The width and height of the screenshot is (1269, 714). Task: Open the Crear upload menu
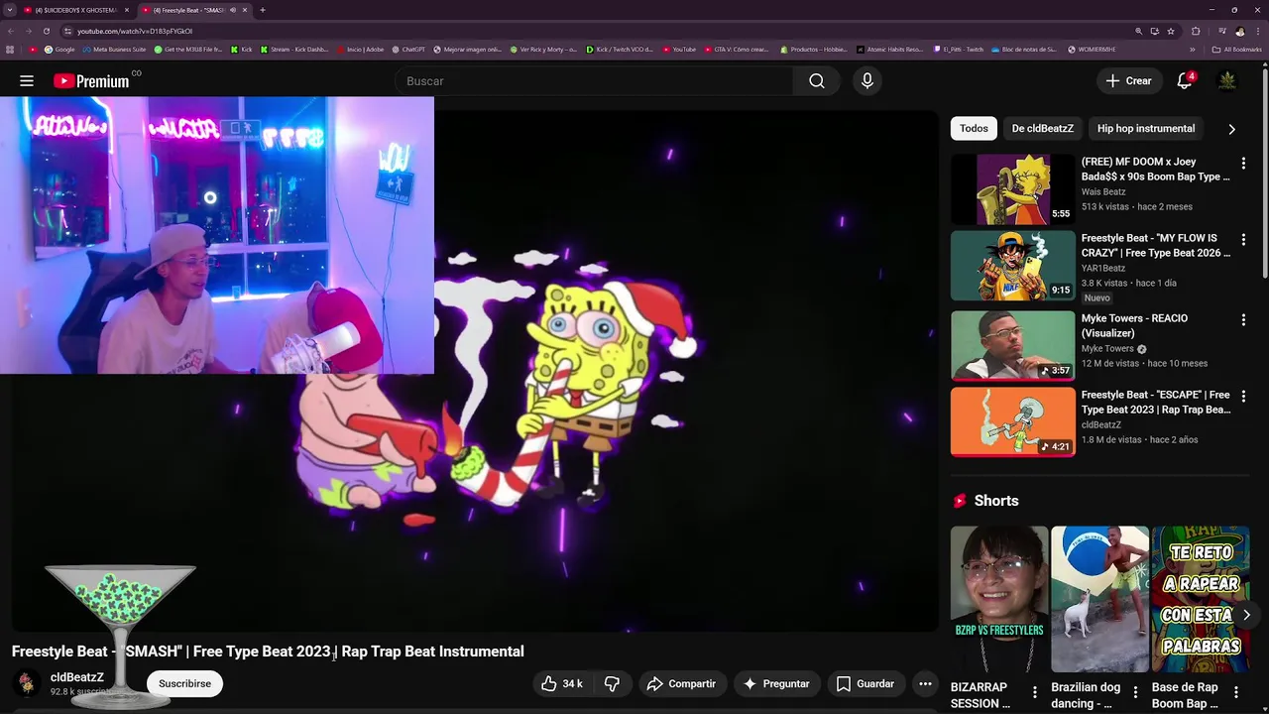tap(1128, 81)
